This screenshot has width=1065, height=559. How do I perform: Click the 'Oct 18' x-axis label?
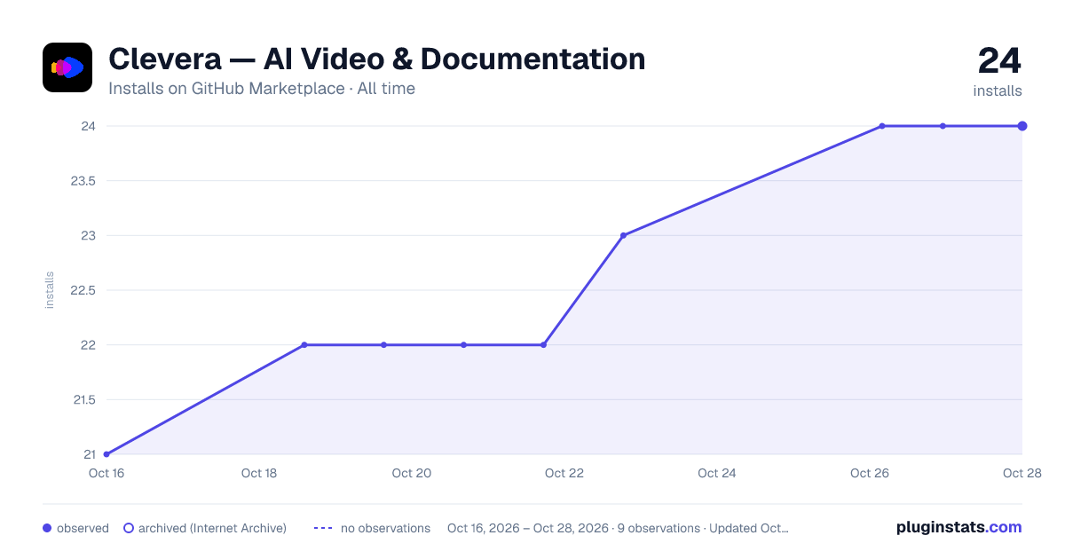[259, 473]
